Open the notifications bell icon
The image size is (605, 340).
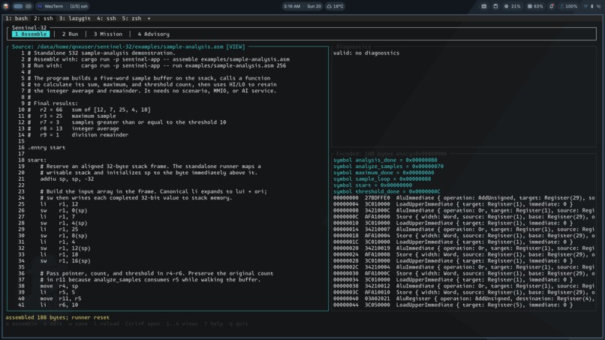[x=552, y=6]
